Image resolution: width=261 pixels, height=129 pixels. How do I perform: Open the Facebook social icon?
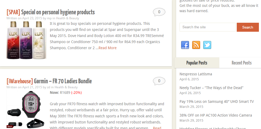tap(185, 45)
